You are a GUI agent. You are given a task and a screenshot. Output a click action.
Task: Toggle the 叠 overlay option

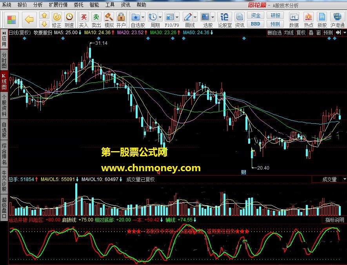(x=311, y=33)
